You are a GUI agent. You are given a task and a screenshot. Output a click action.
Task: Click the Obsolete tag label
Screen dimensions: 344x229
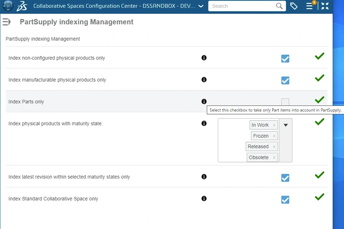pos(259,157)
